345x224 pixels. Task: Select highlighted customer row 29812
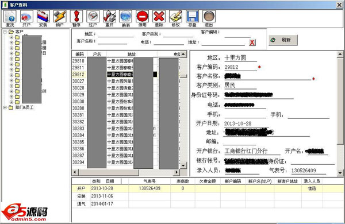125,75
